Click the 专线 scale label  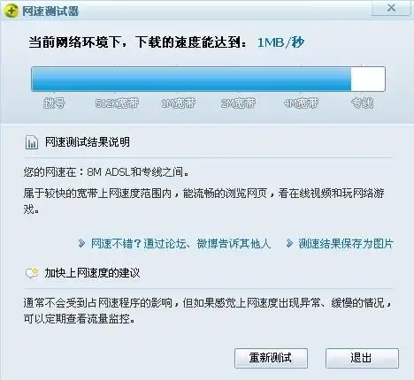tap(363, 103)
